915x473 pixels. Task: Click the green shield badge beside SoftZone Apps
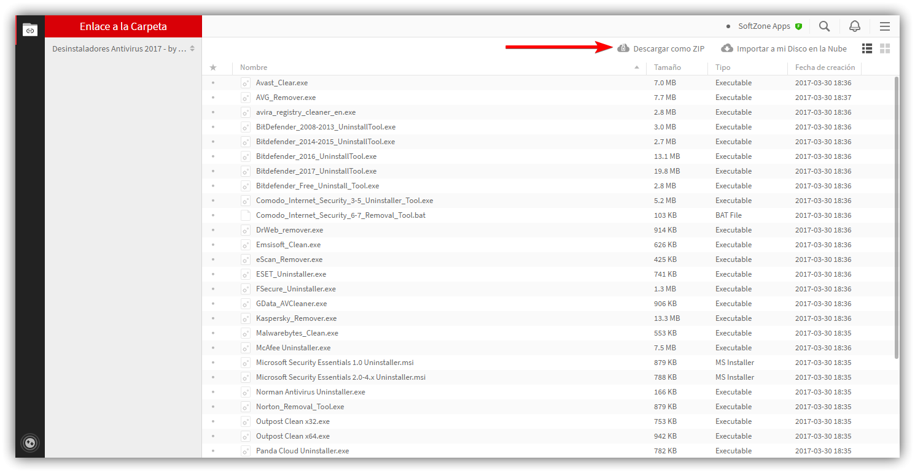(798, 26)
